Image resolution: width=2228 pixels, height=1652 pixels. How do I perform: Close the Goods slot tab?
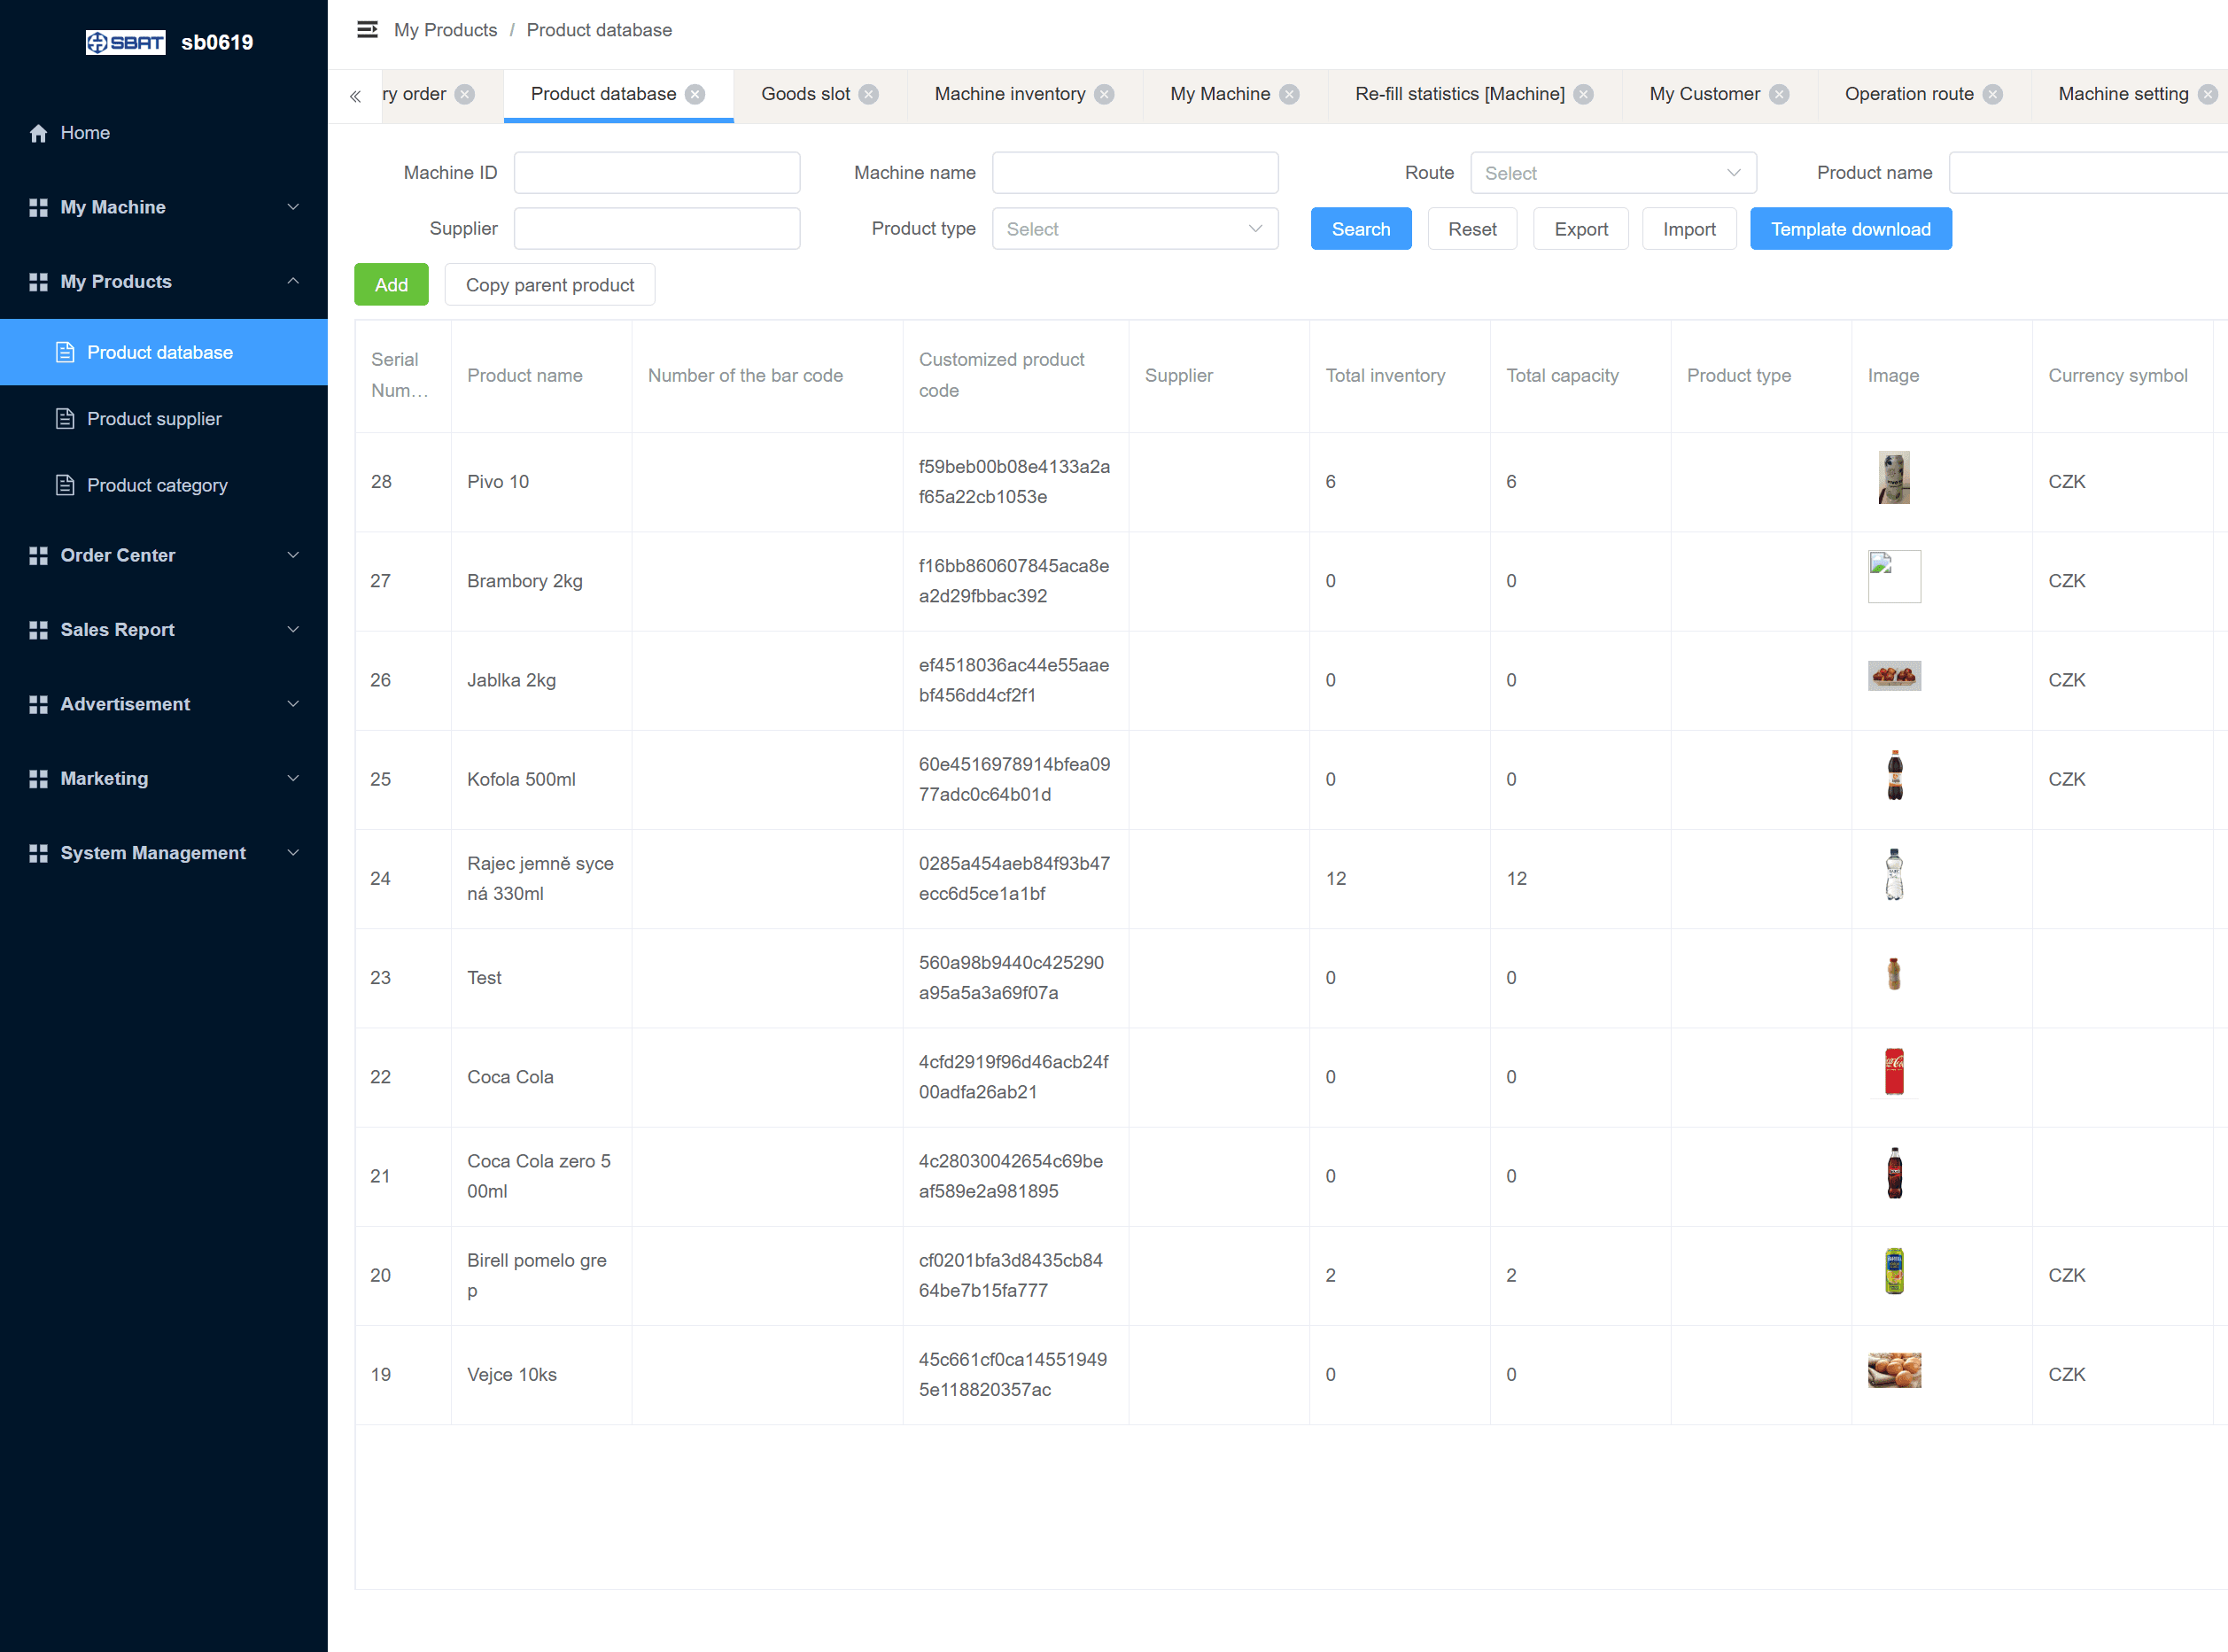[x=869, y=94]
